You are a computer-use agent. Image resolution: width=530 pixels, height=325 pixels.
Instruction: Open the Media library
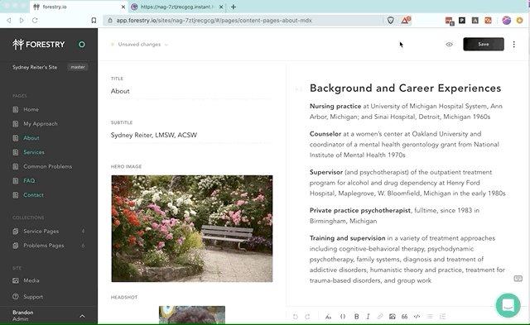pos(31,280)
